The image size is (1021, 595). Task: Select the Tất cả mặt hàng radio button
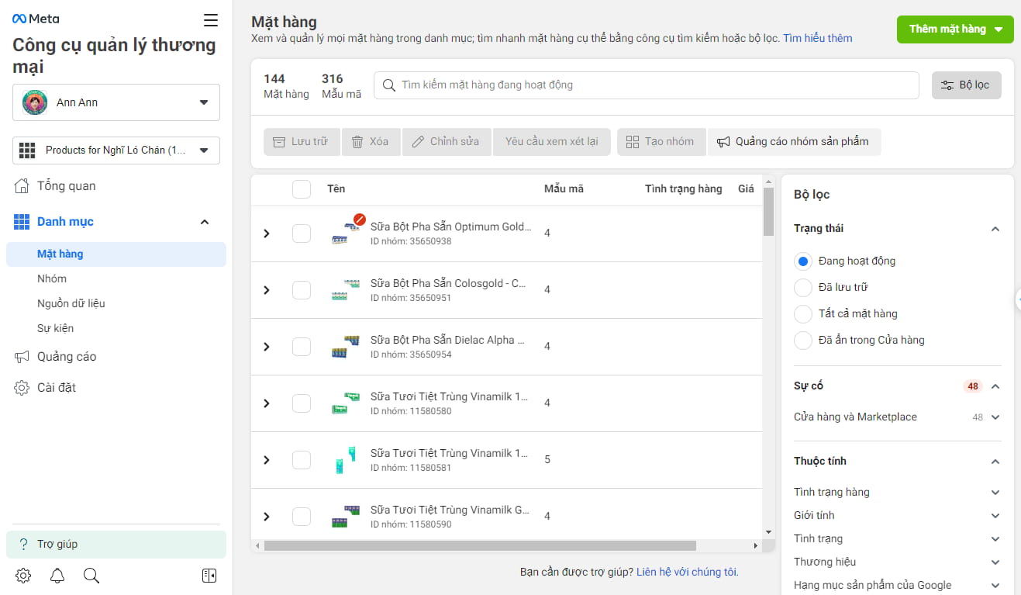pyautogui.click(x=803, y=313)
